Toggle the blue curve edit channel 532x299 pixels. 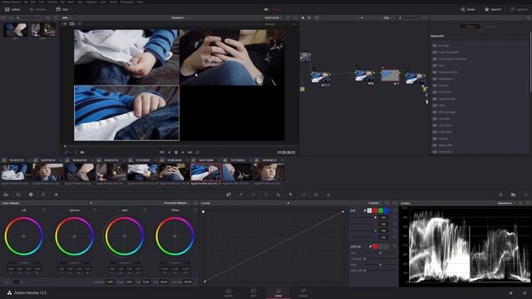(387, 210)
